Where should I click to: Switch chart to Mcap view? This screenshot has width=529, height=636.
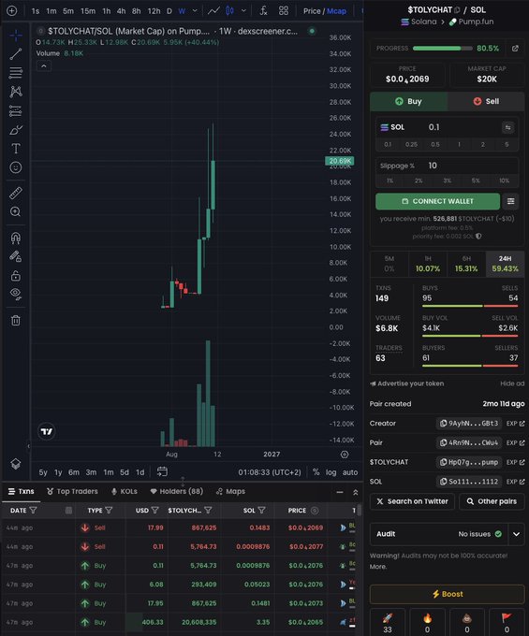point(336,11)
